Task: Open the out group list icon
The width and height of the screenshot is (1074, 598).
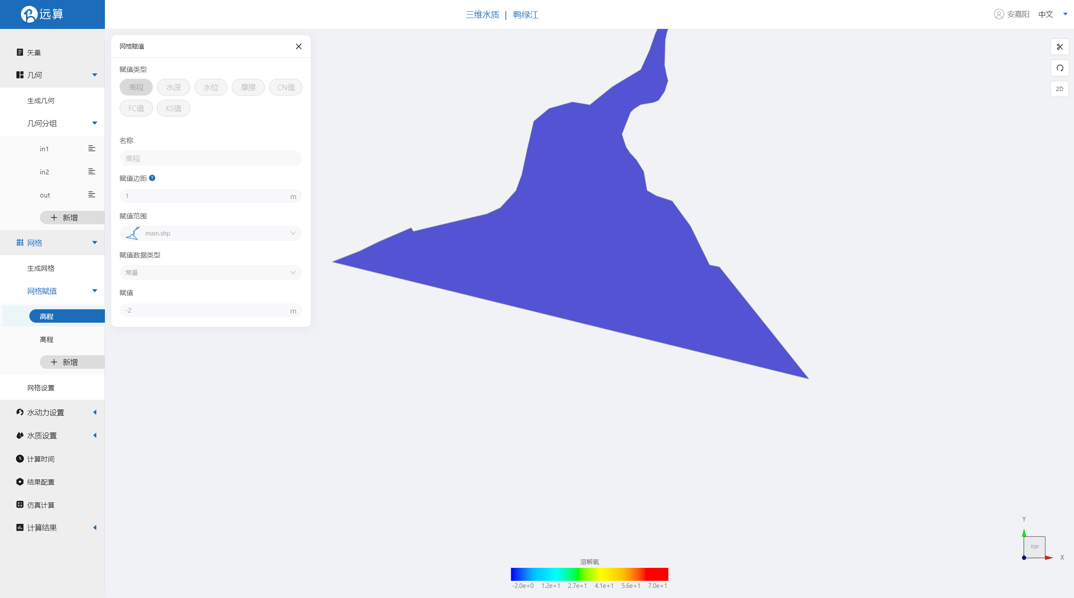Action: point(91,195)
